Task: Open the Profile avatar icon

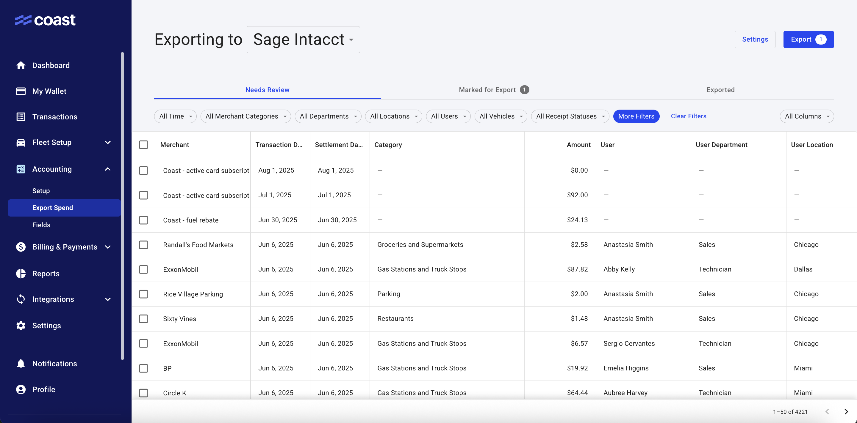Action: coord(21,389)
